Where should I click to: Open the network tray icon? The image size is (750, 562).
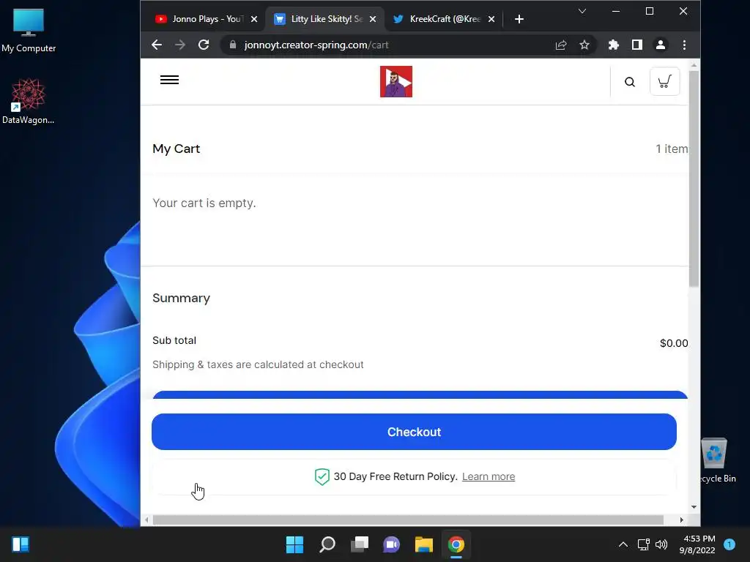(x=644, y=544)
